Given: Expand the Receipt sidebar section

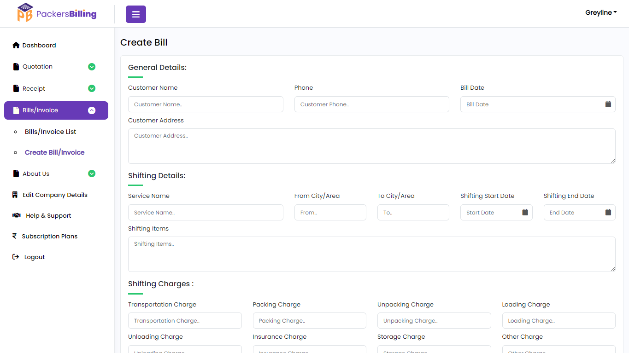Looking at the screenshot, I should point(92,88).
